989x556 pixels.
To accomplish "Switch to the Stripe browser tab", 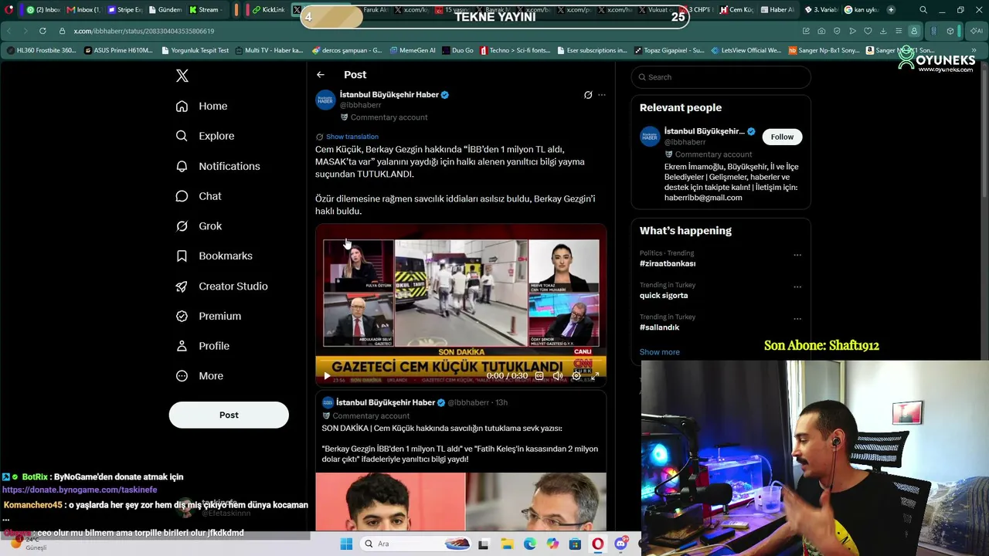I will (x=124, y=10).
